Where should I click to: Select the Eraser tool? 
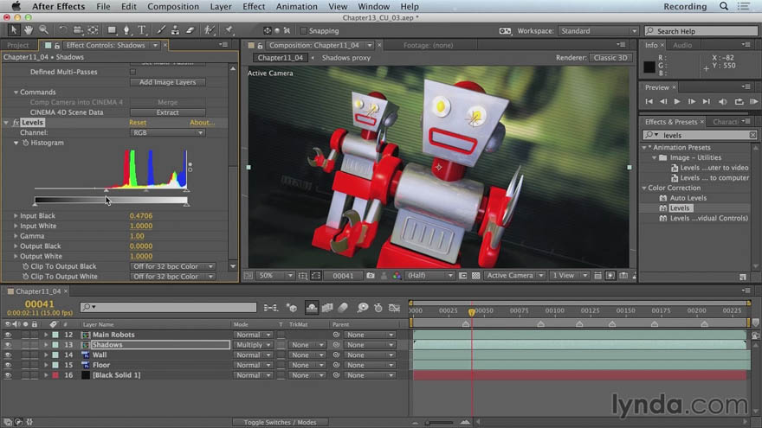(190, 30)
